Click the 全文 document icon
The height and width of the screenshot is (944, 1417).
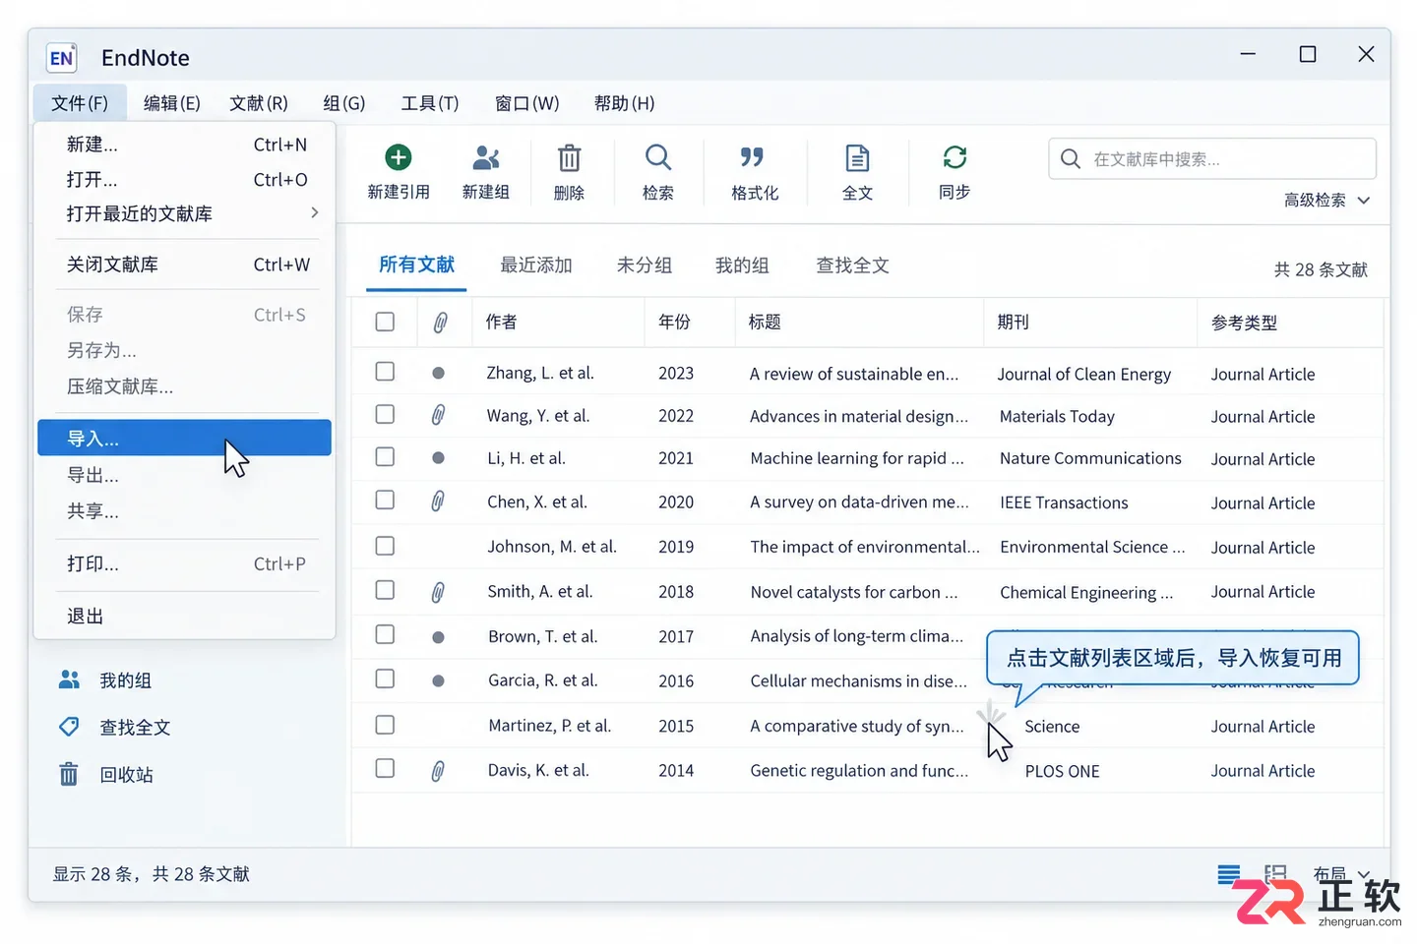(x=857, y=157)
